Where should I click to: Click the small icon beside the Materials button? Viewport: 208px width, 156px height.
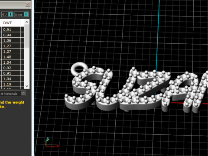coord(23,94)
